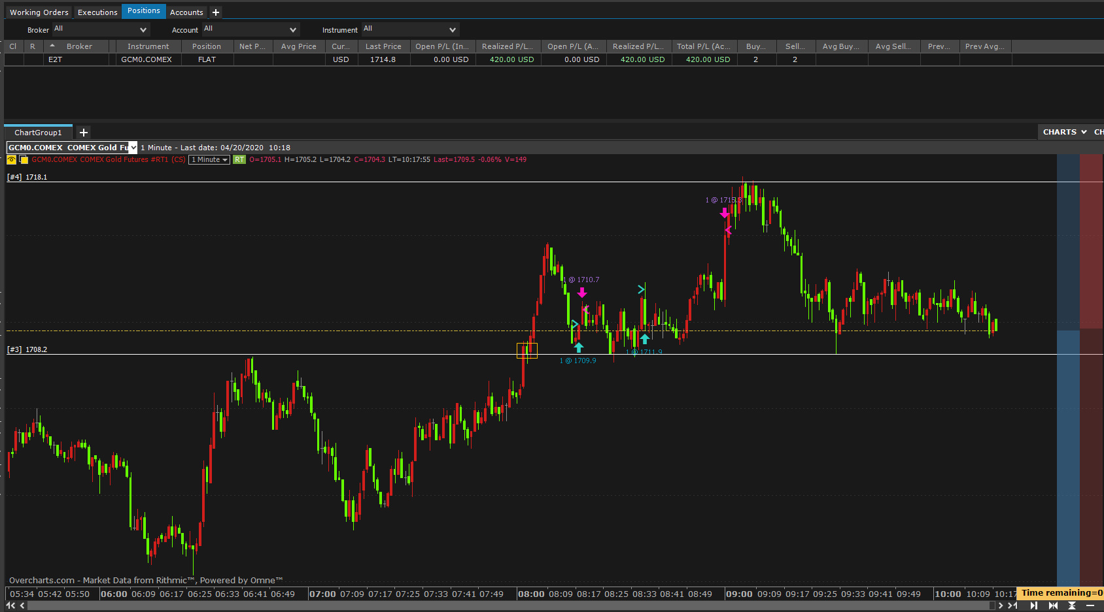Click the 09:00 time axis label
1104x612 pixels.
tap(739, 594)
